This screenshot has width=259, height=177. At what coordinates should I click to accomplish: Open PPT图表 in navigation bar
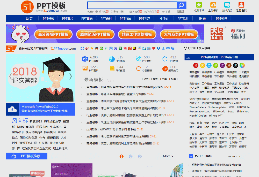tap(87, 19)
